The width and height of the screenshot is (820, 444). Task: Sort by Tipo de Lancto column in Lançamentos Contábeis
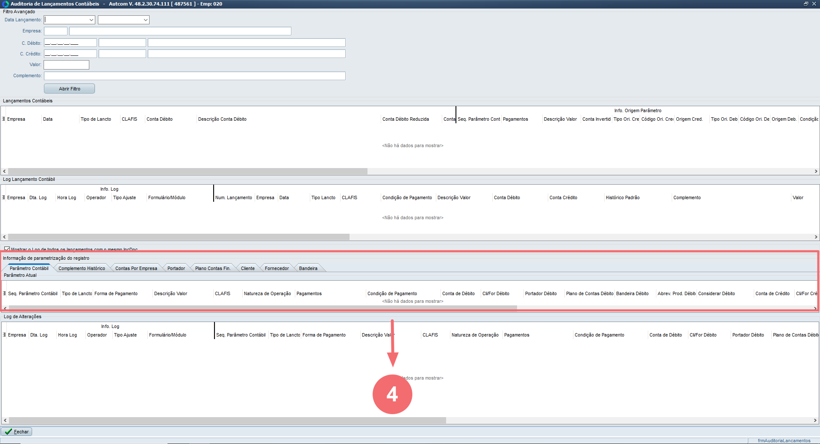tap(96, 119)
